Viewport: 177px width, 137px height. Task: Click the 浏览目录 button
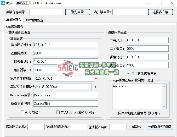78,12
